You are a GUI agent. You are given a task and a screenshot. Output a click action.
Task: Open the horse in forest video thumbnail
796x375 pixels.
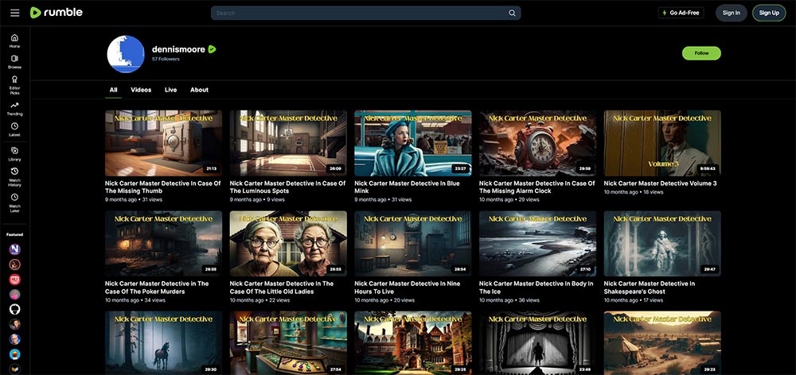(x=163, y=343)
